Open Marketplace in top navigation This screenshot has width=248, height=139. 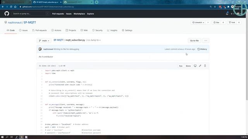click(79, 14)
